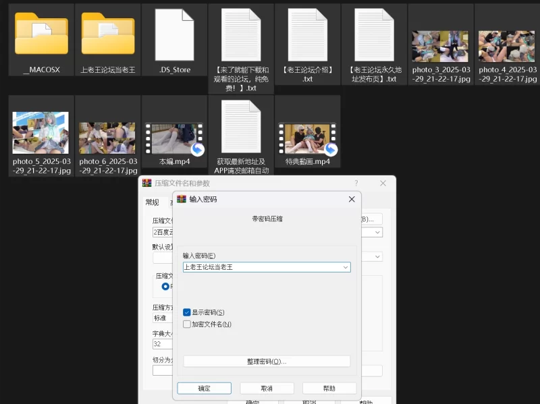Image resolution: width=540 pixels, height=404 pixels.
Task: Select the photo_5_2025-03-29 jpg thumbnail
Action: pyautogui.click(x=41, y=133)
